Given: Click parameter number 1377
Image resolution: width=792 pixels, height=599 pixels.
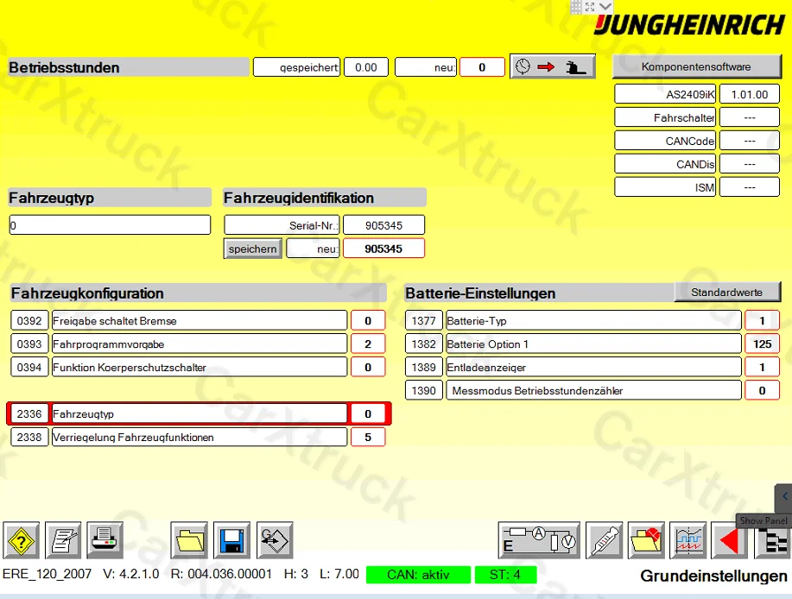Looking at the screenshot, I should (x=424, y=320).
